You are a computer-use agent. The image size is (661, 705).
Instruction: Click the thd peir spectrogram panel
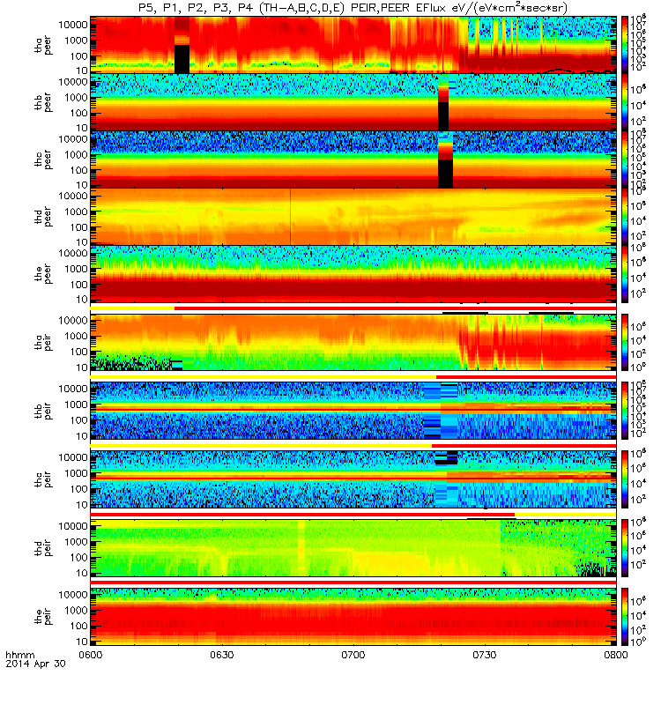pyautogui.click(x=353, y=547)
